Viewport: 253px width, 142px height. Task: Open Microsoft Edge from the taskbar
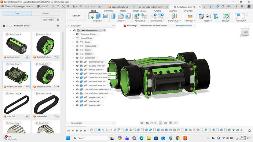[x=142, y=138]
